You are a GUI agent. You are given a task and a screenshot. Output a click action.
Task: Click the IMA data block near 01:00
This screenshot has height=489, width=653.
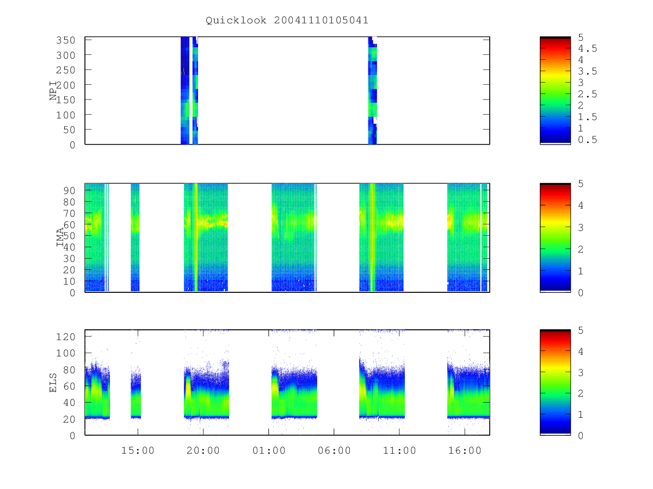(x=294, y=237)
